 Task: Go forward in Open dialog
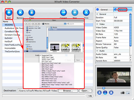point(29,24)
